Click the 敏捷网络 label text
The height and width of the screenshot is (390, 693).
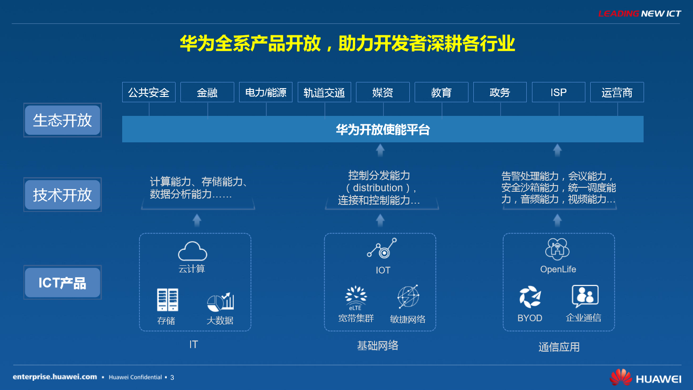click(x=408, y=319)
